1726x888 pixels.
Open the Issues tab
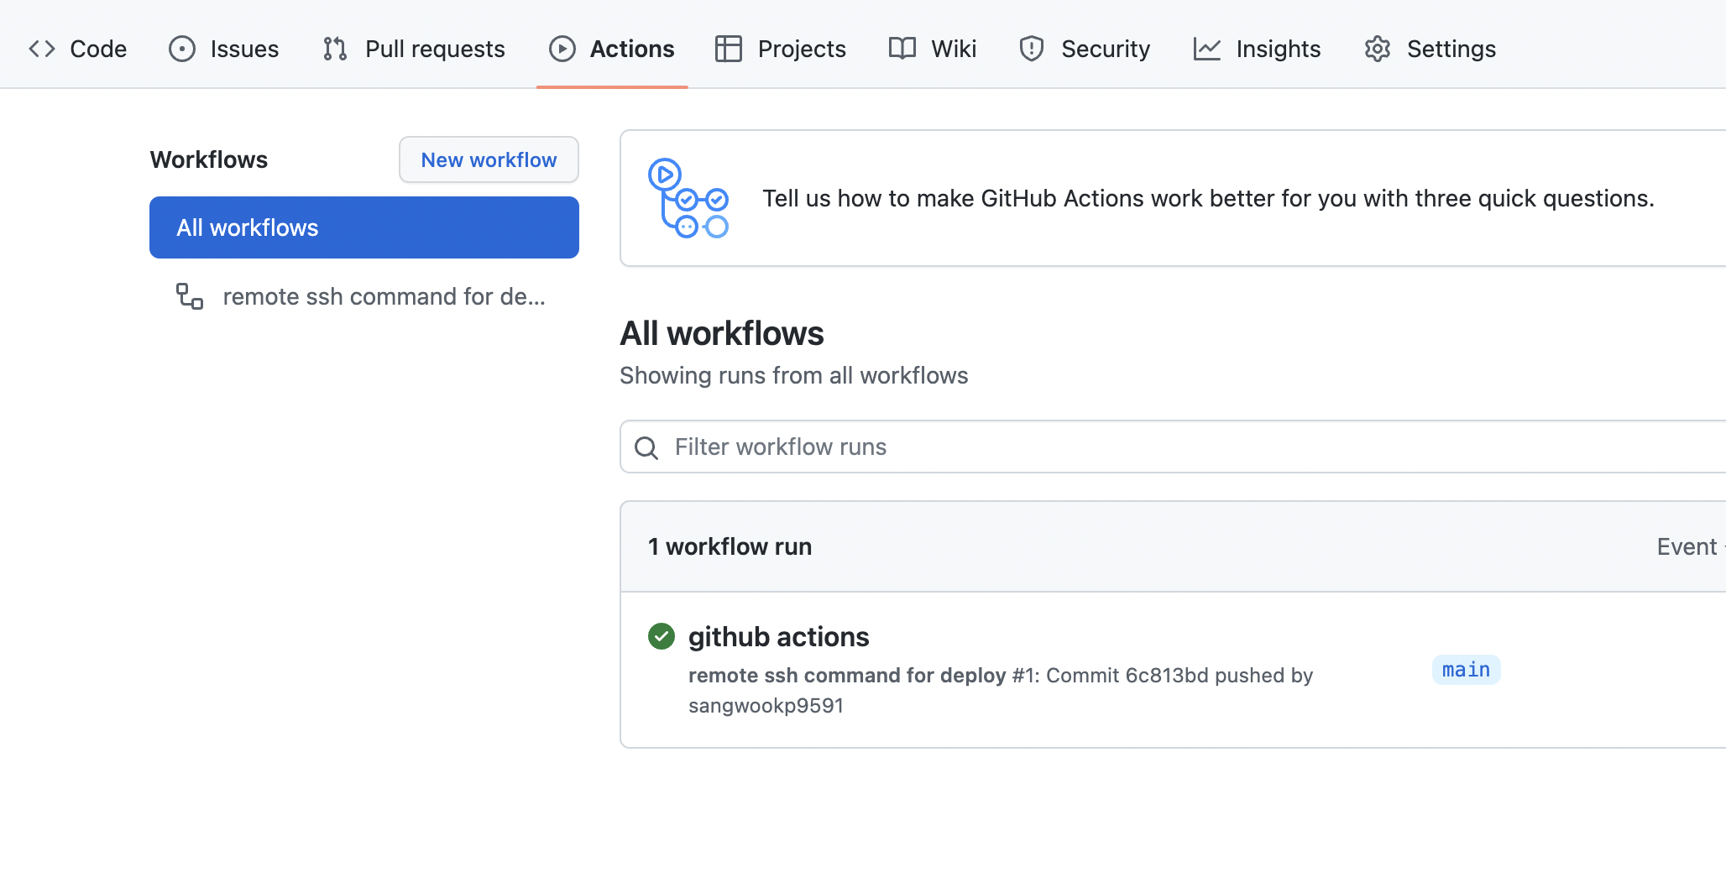pos(224,49)
